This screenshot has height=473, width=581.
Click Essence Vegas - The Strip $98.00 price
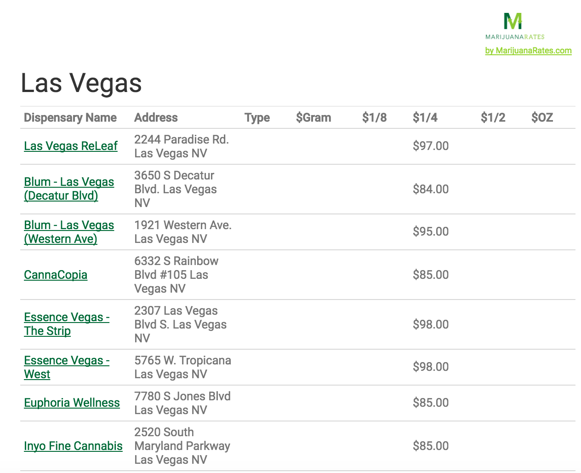point(431,324)
